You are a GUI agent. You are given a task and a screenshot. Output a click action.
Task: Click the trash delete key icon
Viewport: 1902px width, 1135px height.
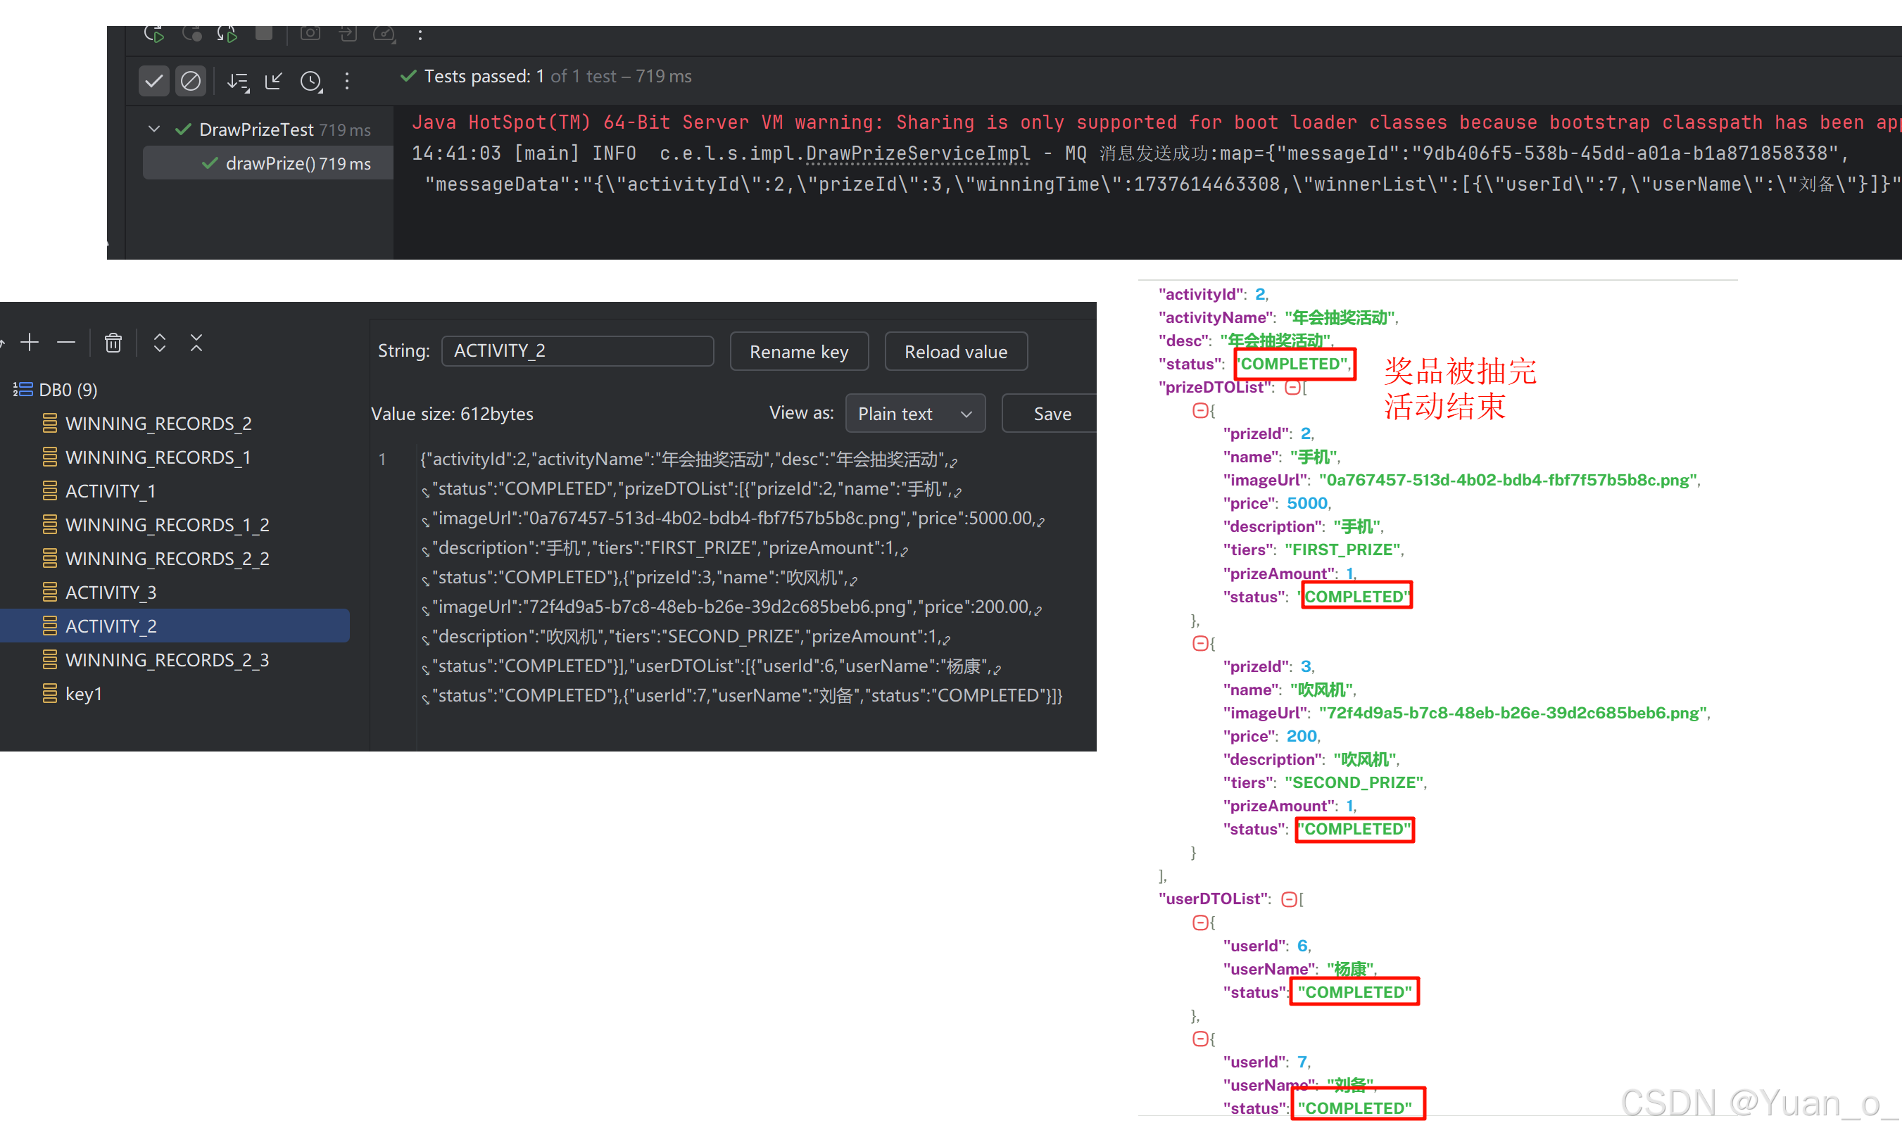113,343
